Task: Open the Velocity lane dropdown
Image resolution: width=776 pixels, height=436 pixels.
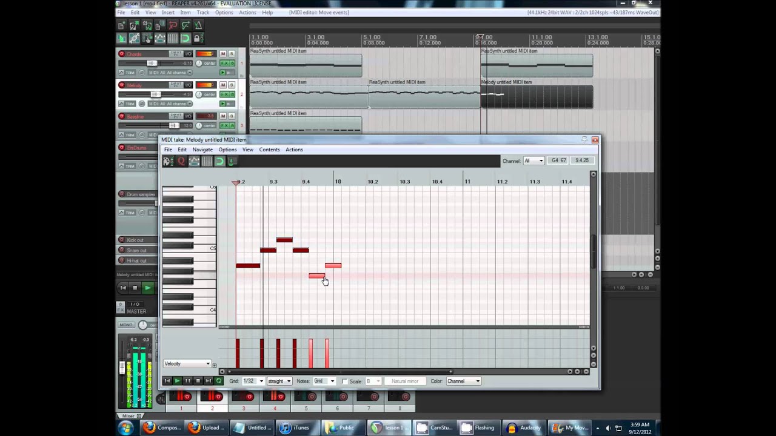Action: pyautogui.click(x=187, y=363)
